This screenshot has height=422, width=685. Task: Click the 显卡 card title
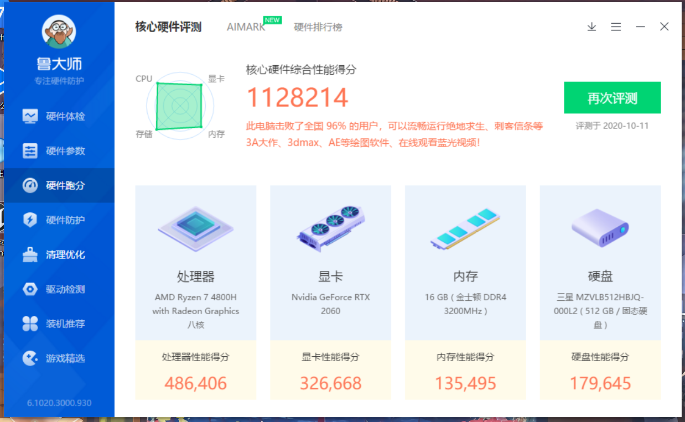[331, 277]
